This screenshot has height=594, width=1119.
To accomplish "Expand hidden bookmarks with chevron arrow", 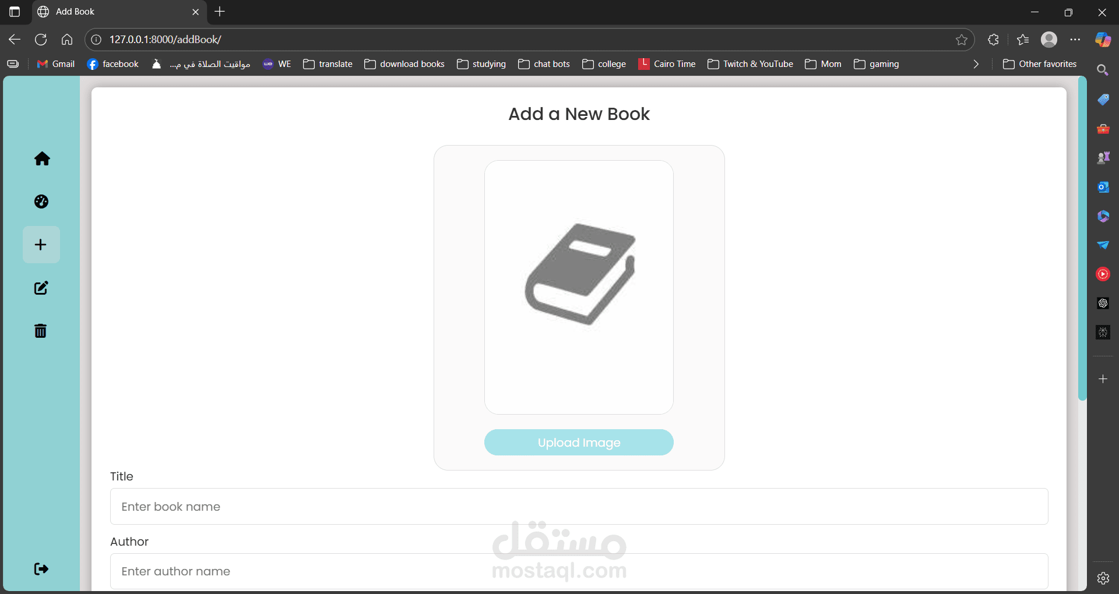I will pyautogui.click(x=976, y=64).
